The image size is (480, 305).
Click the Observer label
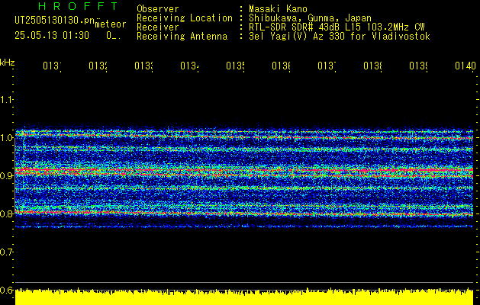pos(158,9)
